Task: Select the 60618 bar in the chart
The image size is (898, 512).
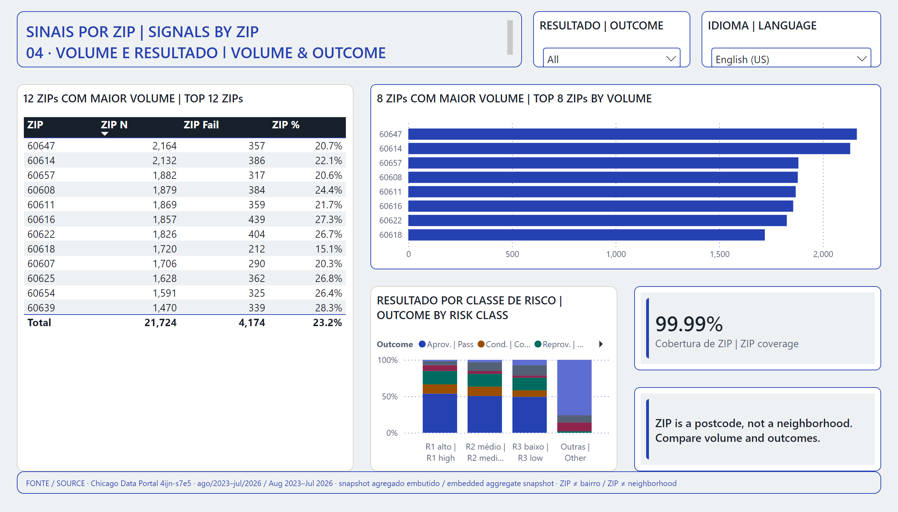Action: 587,235
